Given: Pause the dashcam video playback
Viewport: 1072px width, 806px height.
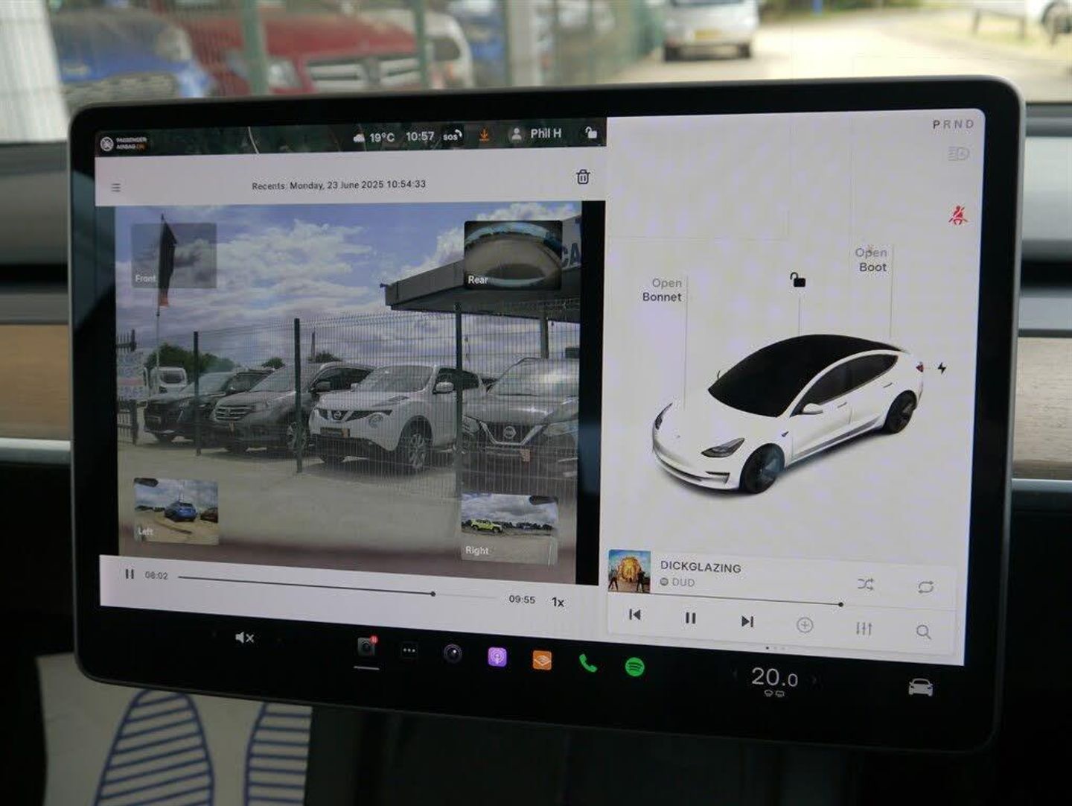Looking at the screenshot, I should pyautogui.click(x=130, y=574).
